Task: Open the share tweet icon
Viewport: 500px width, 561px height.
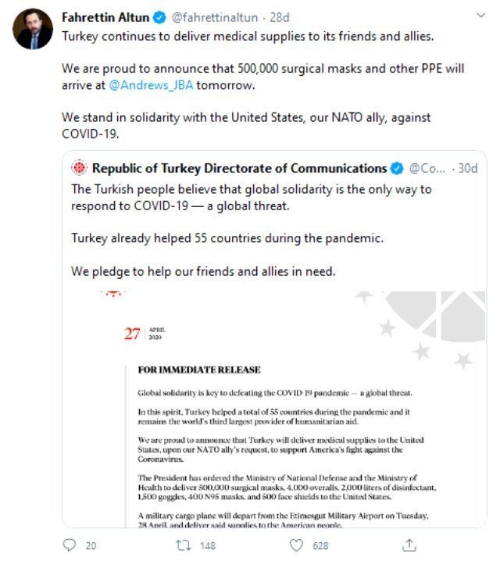Action: pyautogui.click(x=409, y=545)
